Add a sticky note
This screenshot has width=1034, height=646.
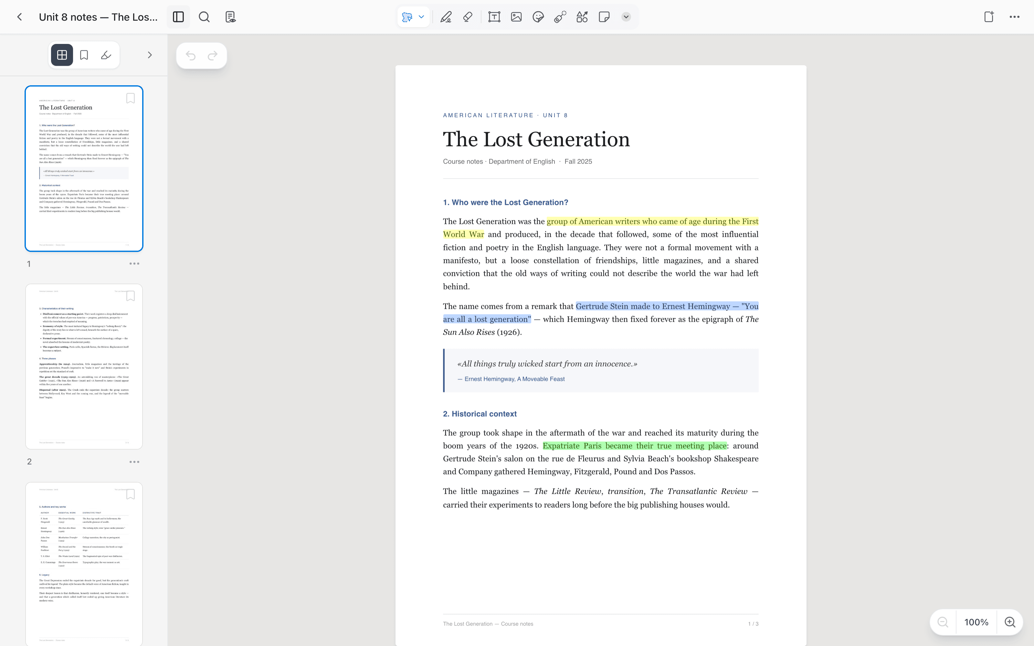coord(604,17)
